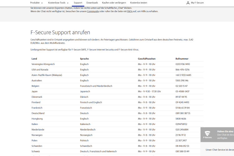Image resolution: width=234 pixels, height=156 pixels.
Task: Open the Kostenlose Tools menu label
Action: click(x=57, y=3)
